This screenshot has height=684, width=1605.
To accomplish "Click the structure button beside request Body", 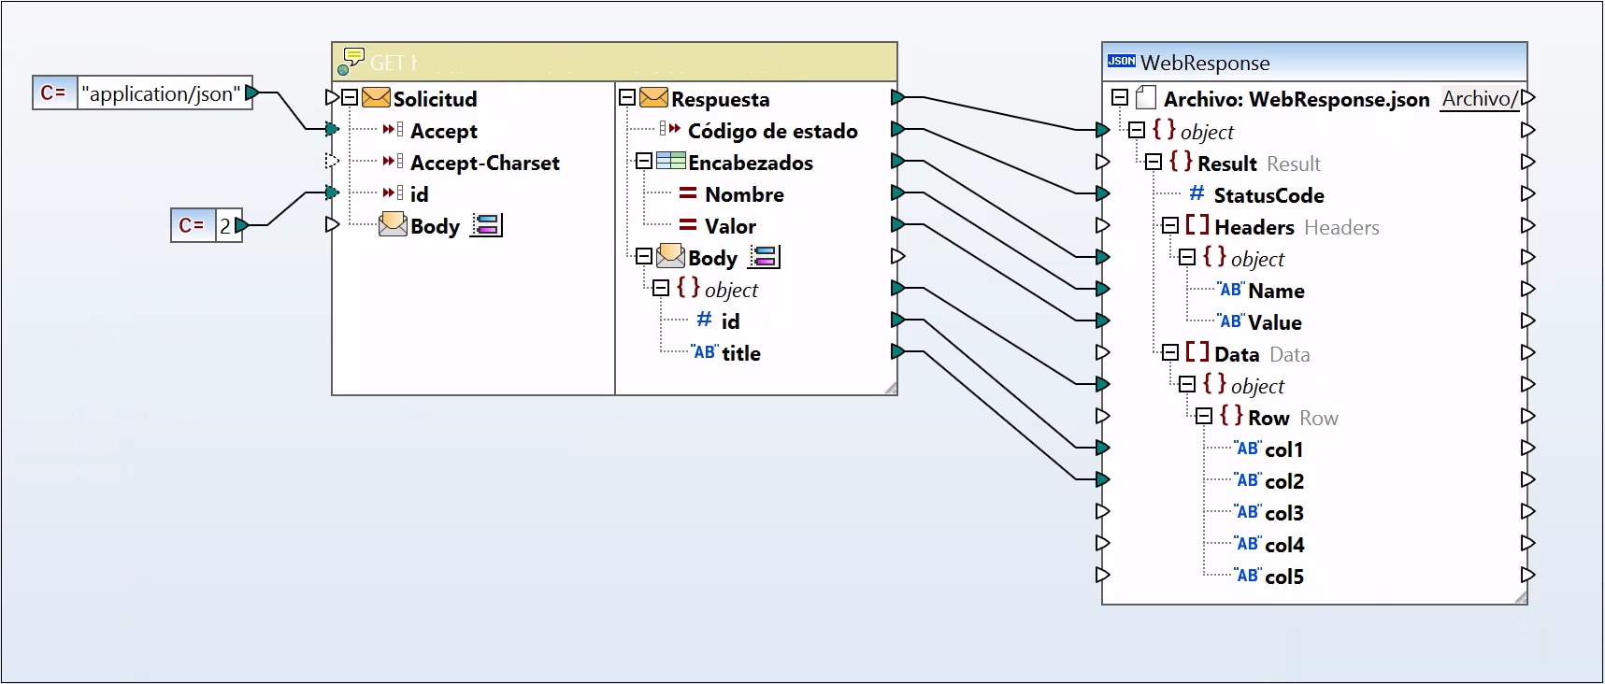I will click(486, 225).
